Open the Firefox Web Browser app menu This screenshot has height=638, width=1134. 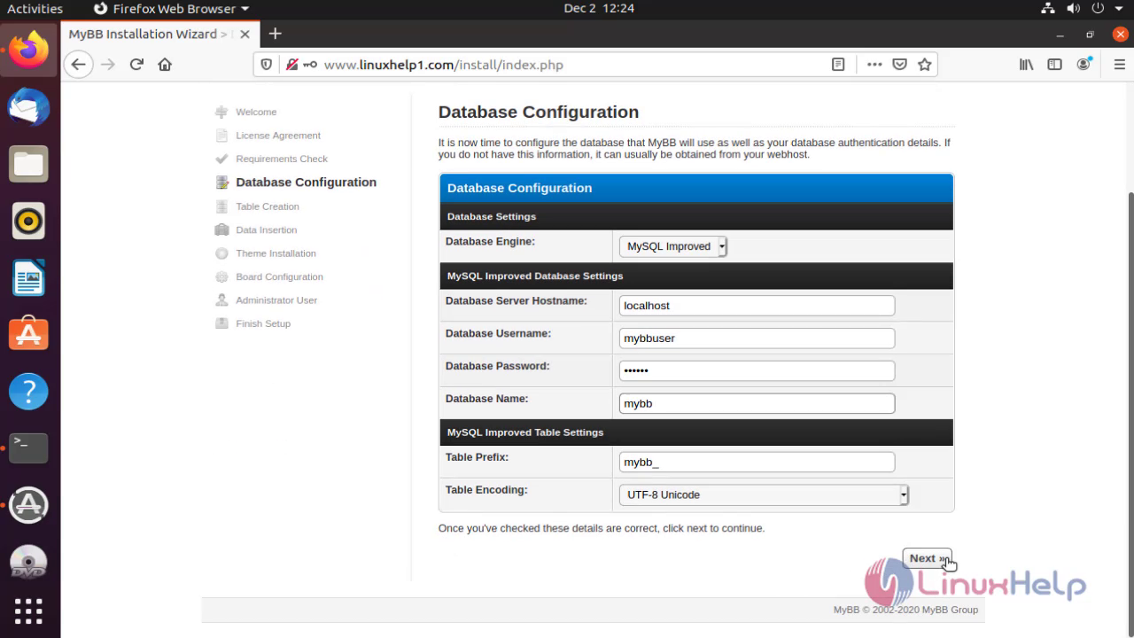click(x=171, y=9)
